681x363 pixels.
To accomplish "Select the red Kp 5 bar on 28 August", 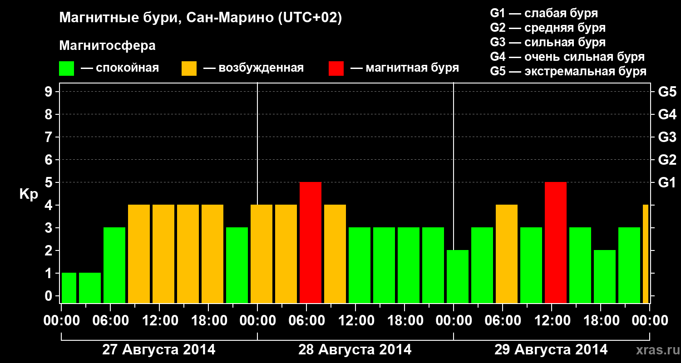I will pos(311,243).
